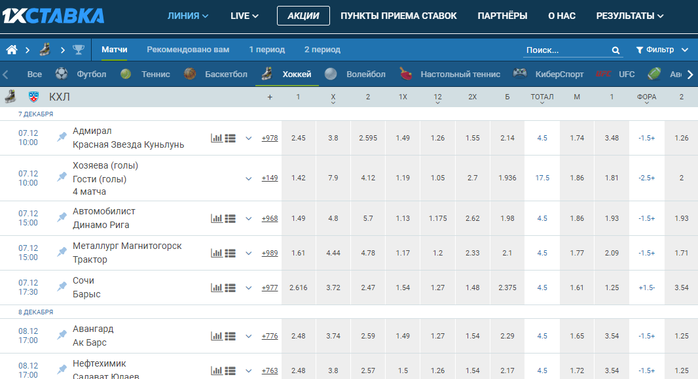Open +978 additional markets link

click(x=270, y=138)
